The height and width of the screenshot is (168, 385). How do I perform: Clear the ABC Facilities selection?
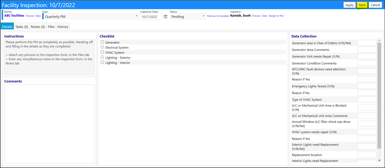click(38, 16)
